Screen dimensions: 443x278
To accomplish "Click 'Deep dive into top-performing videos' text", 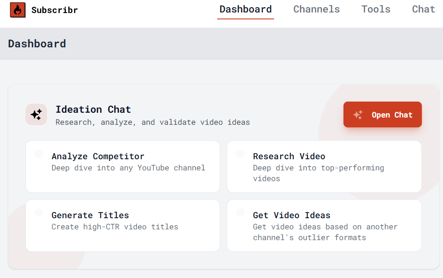I will 318,173.
